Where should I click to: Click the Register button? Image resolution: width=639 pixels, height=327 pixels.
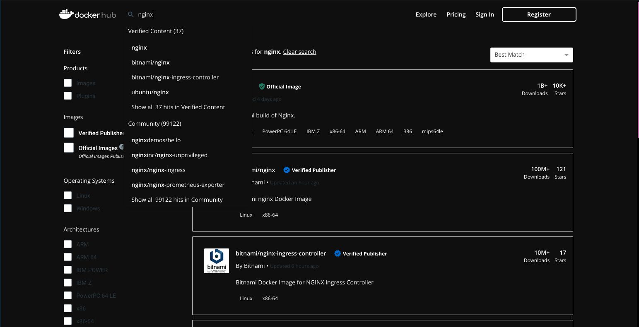click(539, 14)
